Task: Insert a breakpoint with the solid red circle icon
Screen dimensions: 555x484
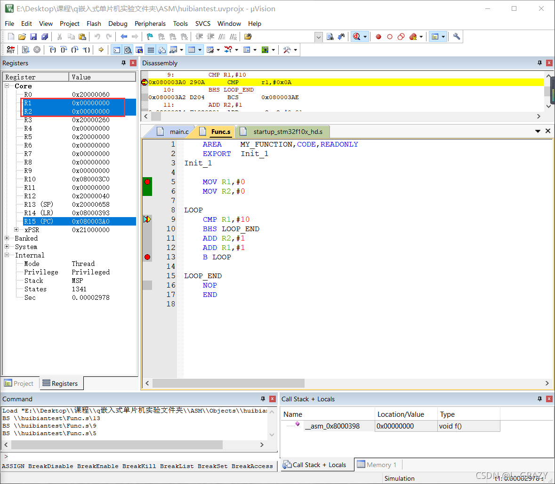Action: (x=378, y=37)
